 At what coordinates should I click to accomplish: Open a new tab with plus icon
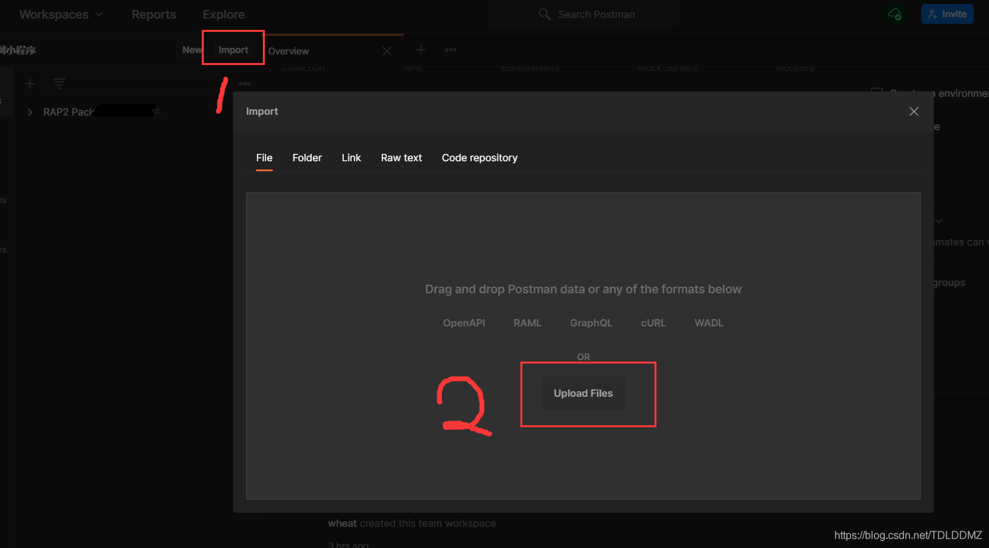(x=421, y=50)
